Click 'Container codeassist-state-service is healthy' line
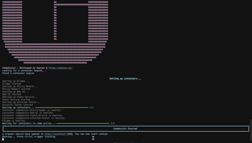The width and height of the screenshot is (252, 143). 33,115
